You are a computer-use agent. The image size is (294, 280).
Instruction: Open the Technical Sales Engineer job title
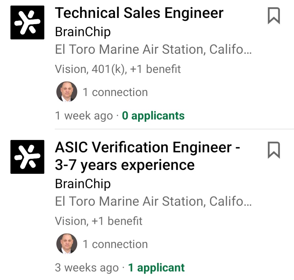point(139,13)
